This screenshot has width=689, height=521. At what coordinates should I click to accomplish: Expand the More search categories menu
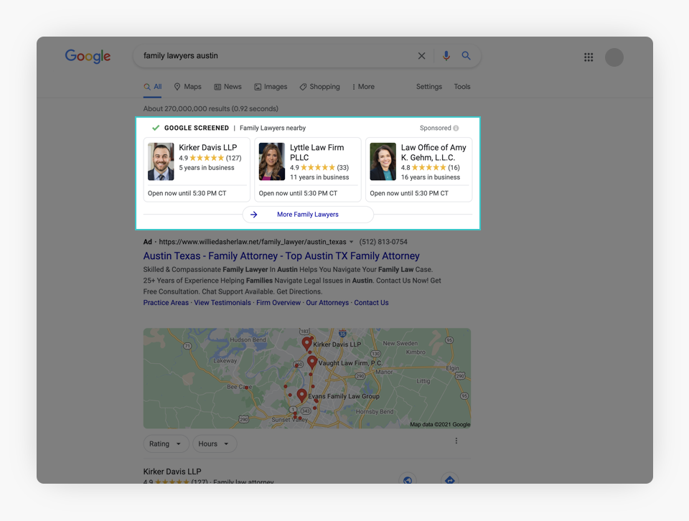tap(363, 87)
